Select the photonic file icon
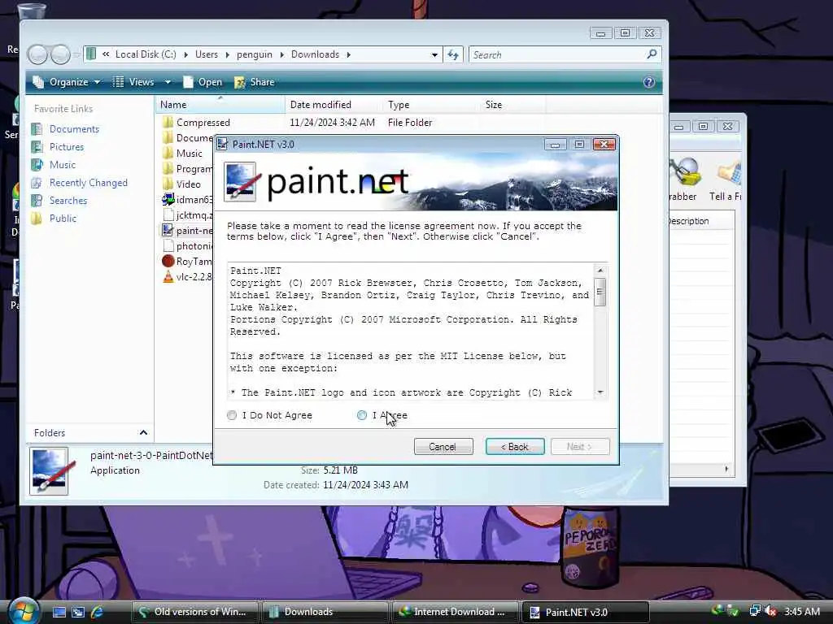 pyautogui.click(x=168, y=245)
